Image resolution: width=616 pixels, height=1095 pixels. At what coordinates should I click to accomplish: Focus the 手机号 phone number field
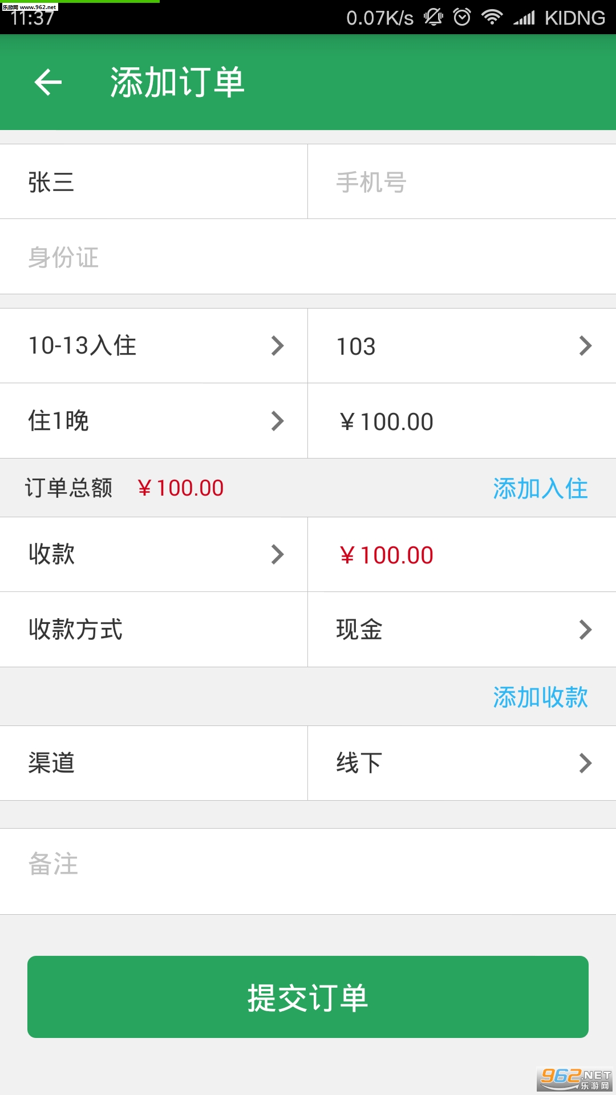tap(462, 182)
